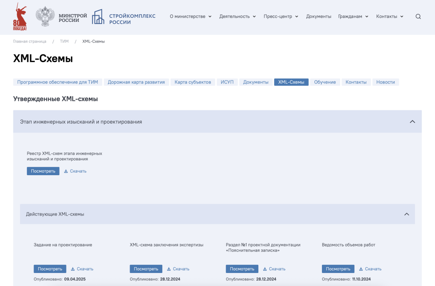This screenshot has height=286, width=435.
Task: Click download icon beside Скачать for Задание на проектирование
Action: point(73,269)
